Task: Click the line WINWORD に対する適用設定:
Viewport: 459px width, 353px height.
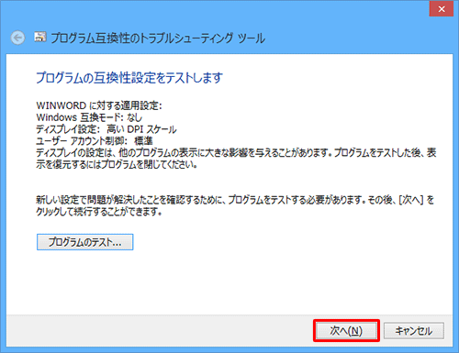Action: [x=99, y=105]
